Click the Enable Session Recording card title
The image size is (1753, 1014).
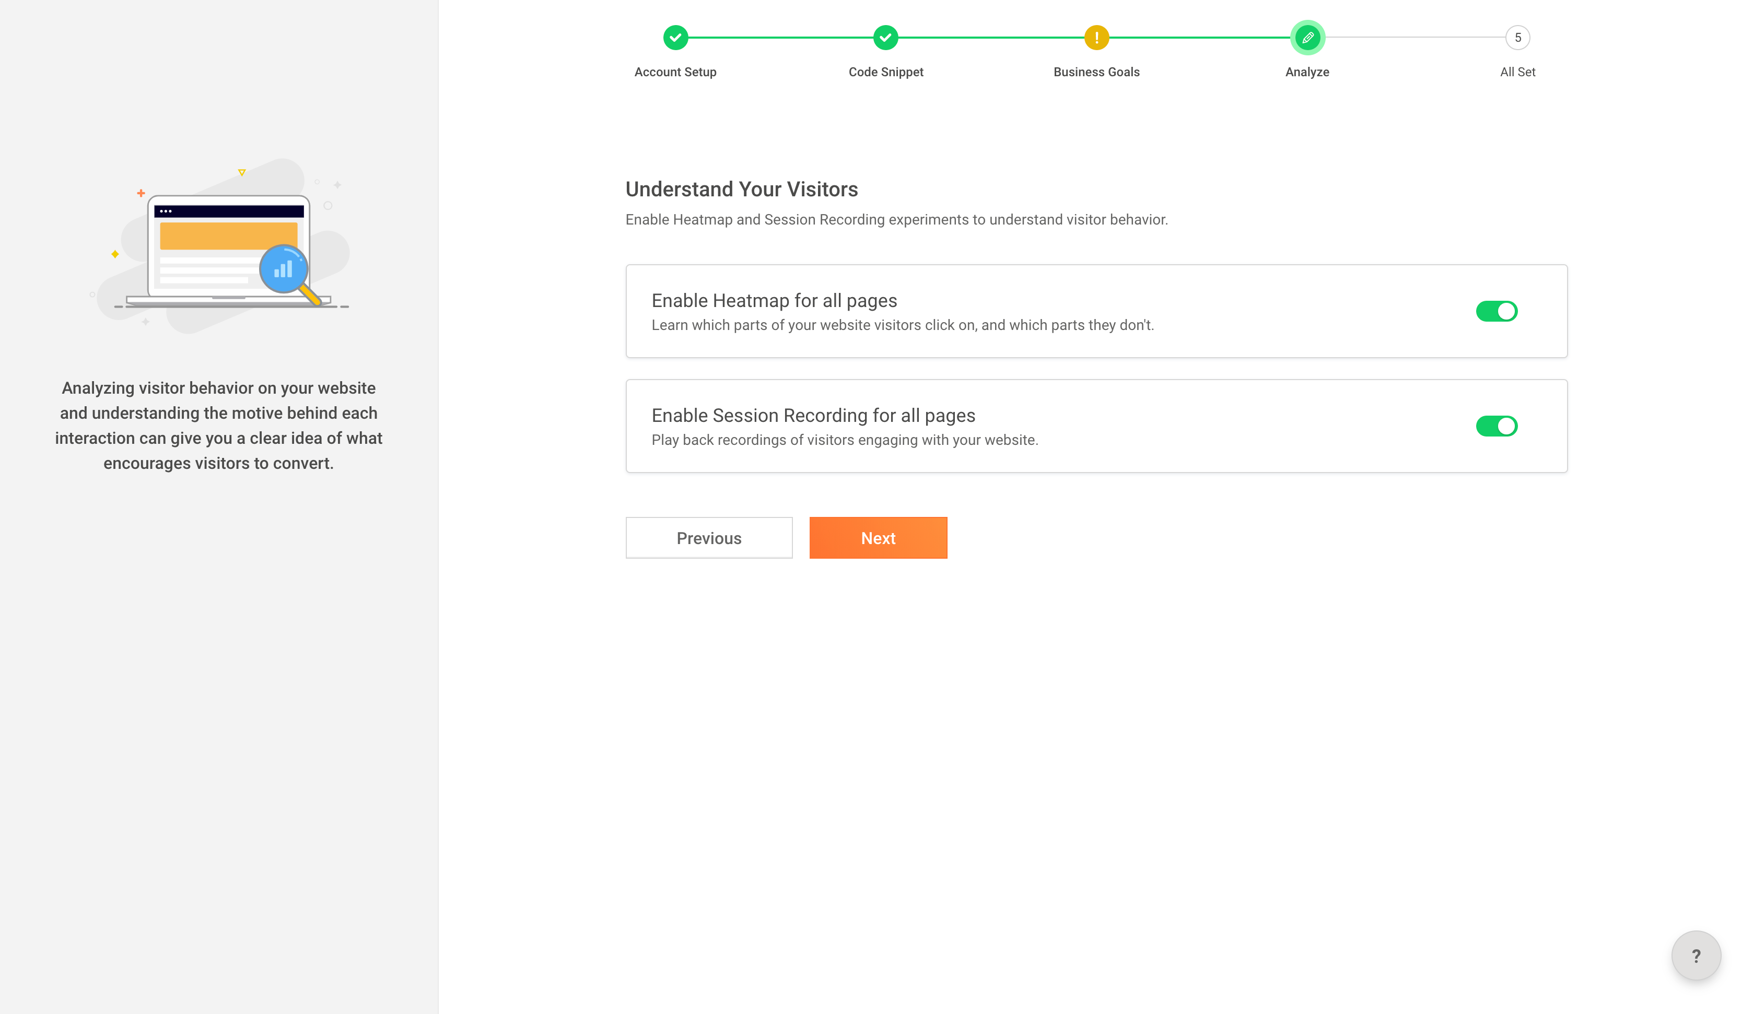click(812, 415)
